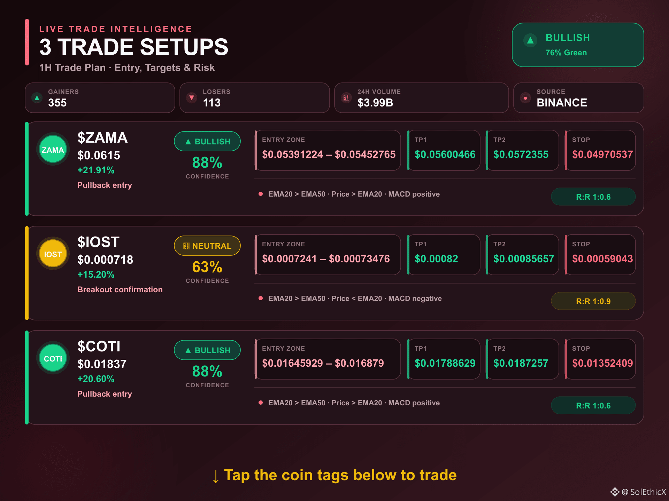Select the IOST Neutral badge
The image size is (669, 501).
[207, 246]
